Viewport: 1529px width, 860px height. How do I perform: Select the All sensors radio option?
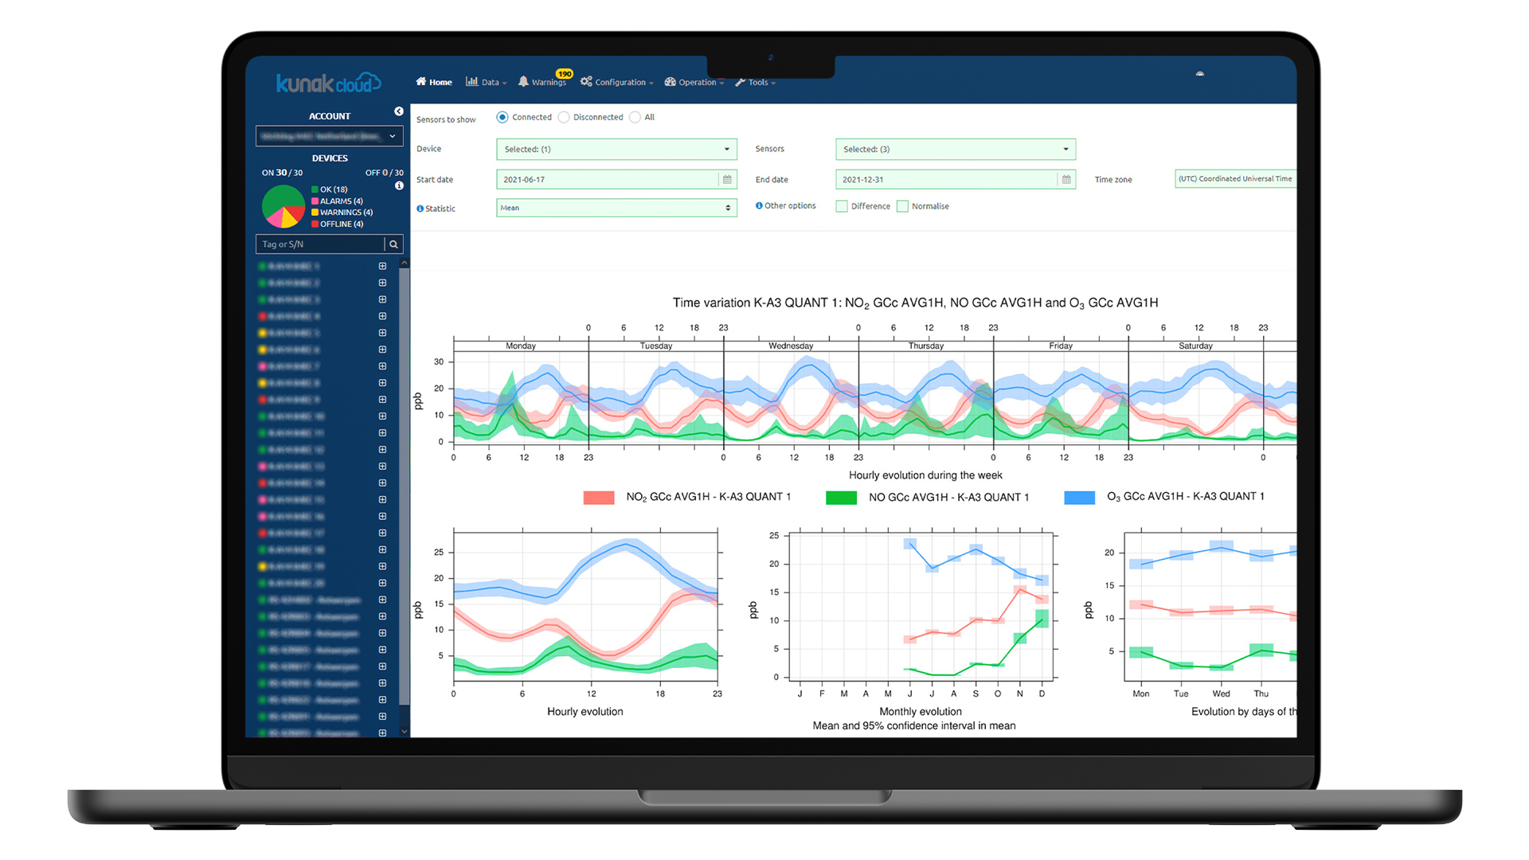click(x=635, y=117)
